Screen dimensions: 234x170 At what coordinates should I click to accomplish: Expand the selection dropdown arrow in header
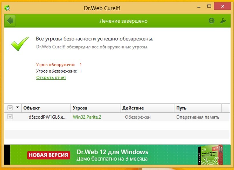click(x=17, y=107)
